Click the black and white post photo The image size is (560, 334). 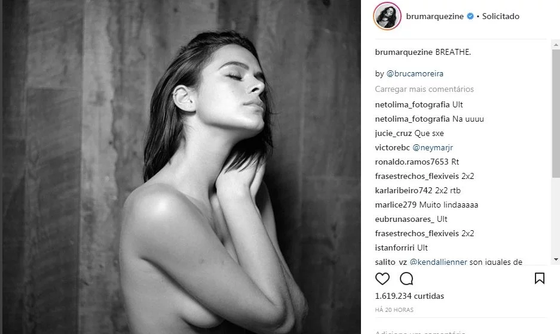(182, 167)
